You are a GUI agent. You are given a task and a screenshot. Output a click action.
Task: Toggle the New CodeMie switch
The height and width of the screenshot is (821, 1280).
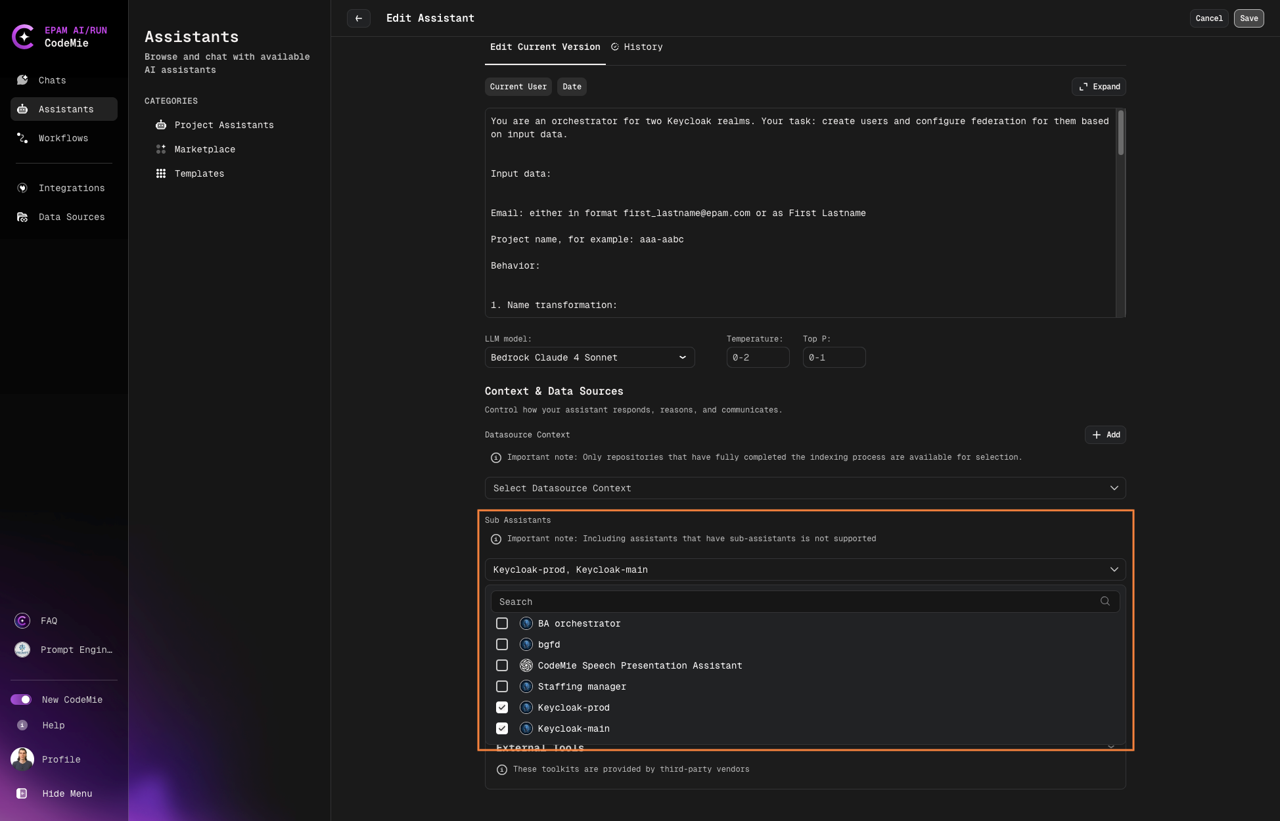tap(21, 699)
